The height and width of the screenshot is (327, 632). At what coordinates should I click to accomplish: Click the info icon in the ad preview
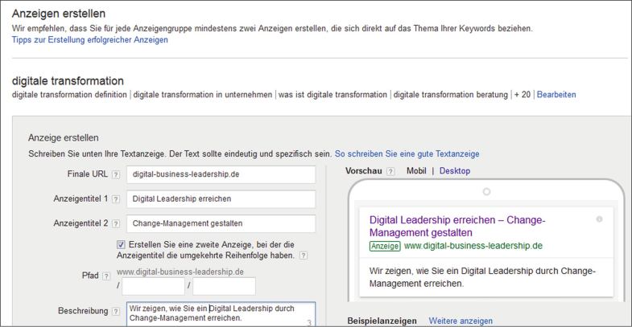point(598,219)
